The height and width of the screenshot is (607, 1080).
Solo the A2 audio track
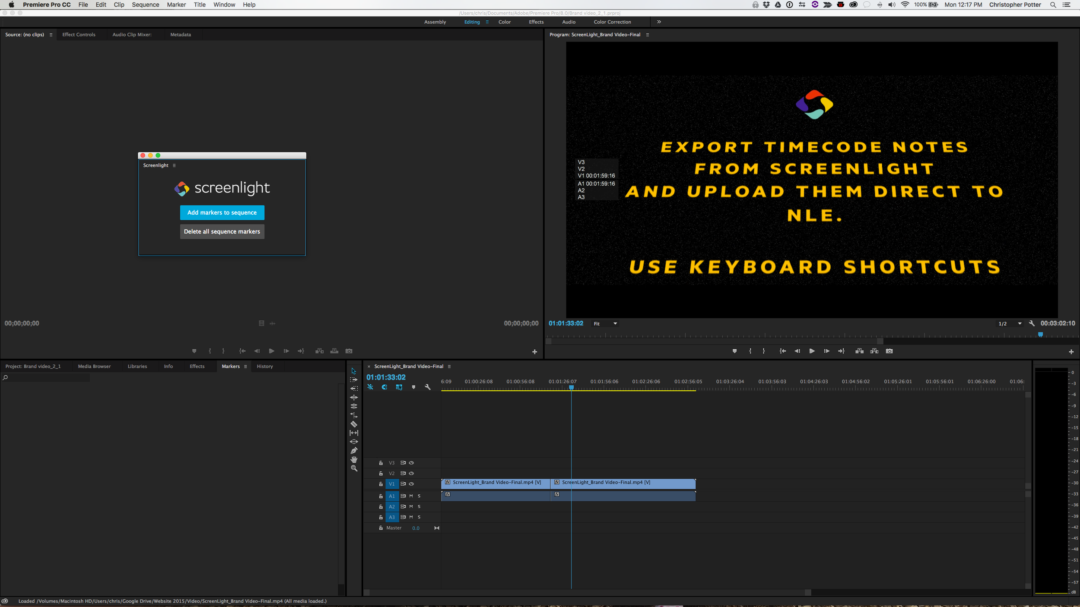point(419,507)
